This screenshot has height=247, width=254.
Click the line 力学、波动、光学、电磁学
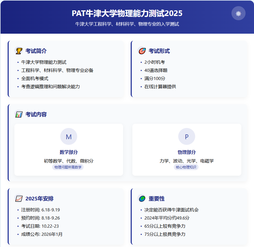[x=187, y=161]
